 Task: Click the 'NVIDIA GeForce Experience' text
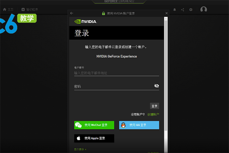[116, 56]
